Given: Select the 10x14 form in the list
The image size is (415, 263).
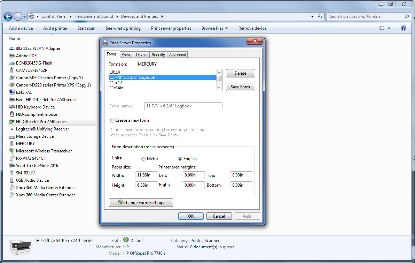Looking at the screenshot, I should click(x=163, y=72).
